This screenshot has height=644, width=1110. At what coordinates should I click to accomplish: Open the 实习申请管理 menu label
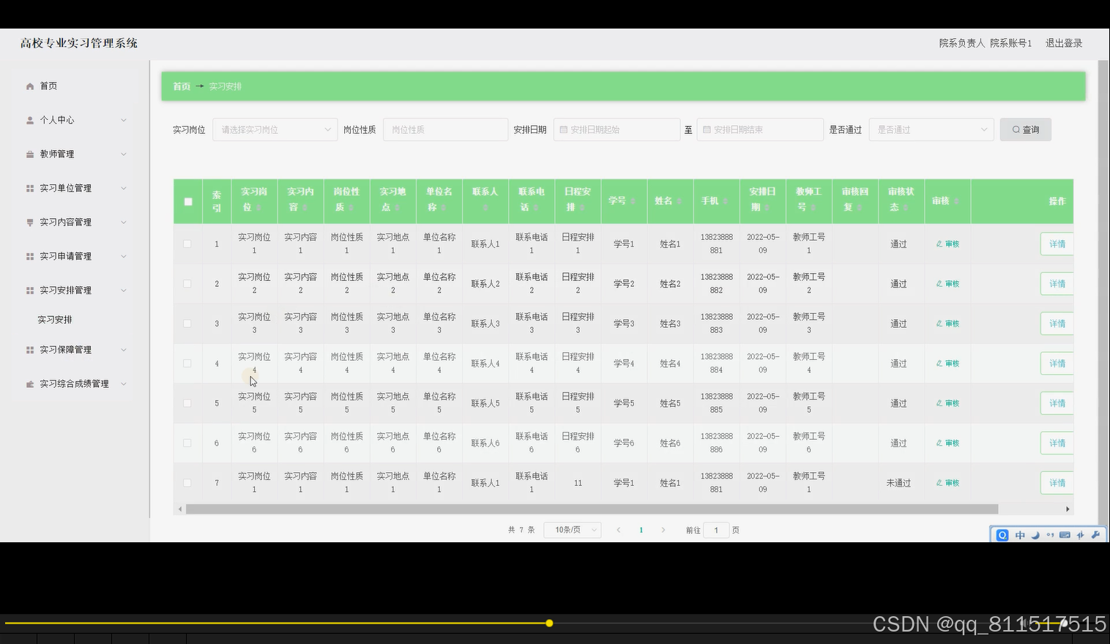click(x=66, y=256)
